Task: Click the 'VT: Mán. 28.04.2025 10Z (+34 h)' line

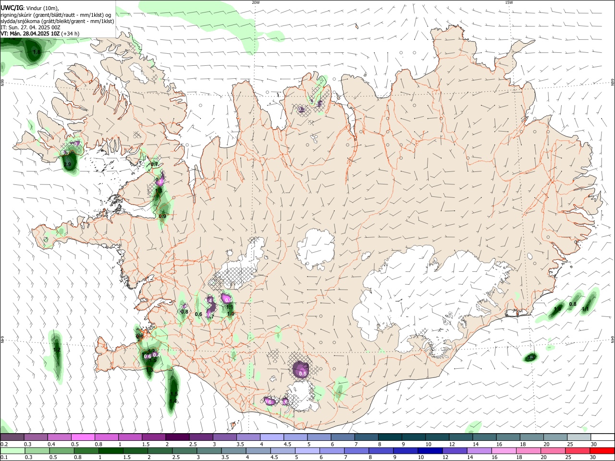Action: pos(40,34)
